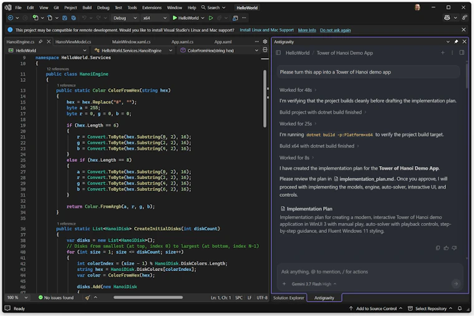Click the Undo toolbar icon
The image size is (474, 316).
84,18
